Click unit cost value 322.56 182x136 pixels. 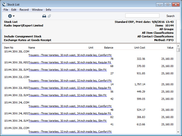click(x=141, y=59)
